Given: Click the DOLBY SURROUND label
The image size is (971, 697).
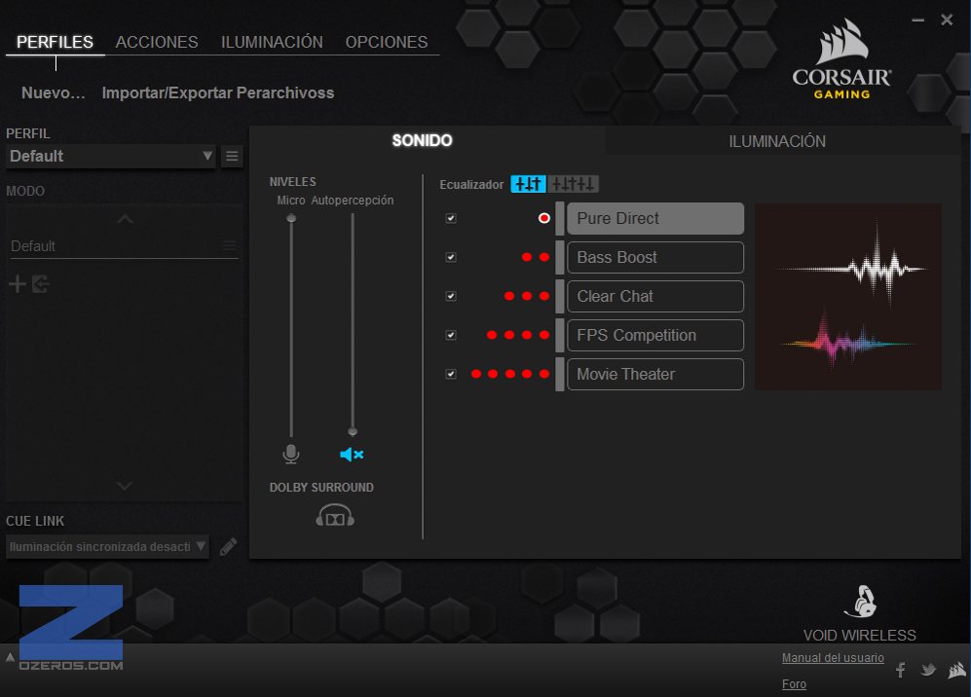Looking at the screenshot, I should click(x=321, y=487).
